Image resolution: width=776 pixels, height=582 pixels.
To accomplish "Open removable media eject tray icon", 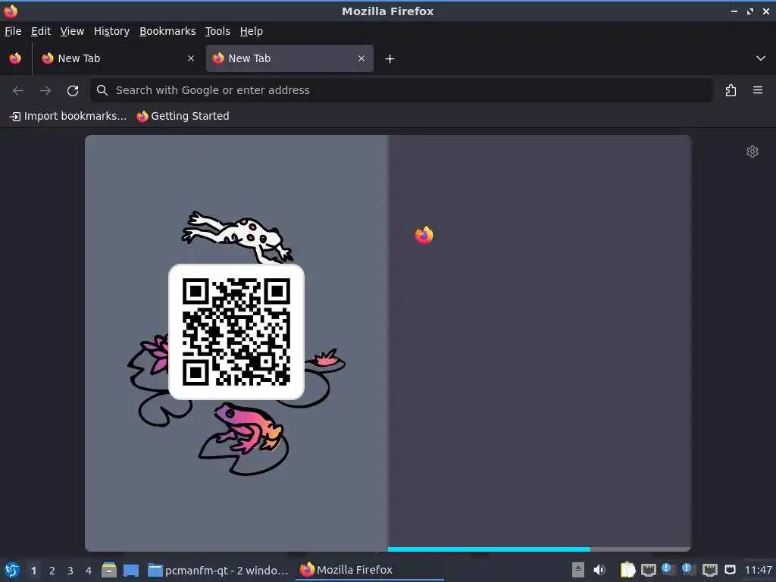I will pyautogui.click(x=577, y=570).
